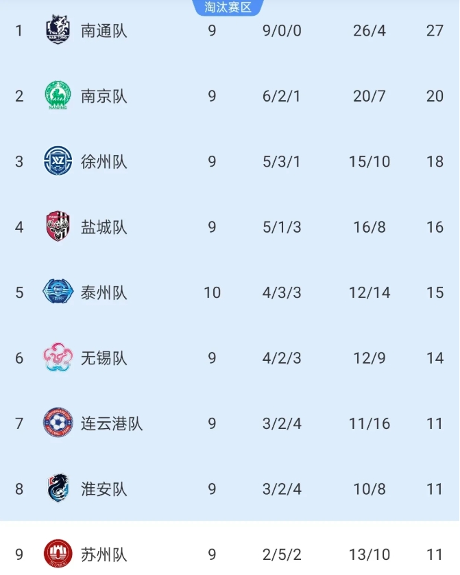The image size is (460, 575).
Task: Open the 连云港队 team name
Action: (x=112, y=424)
